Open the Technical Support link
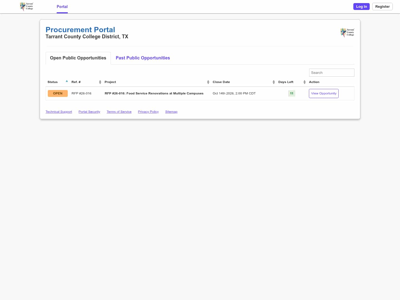 tap(59, 112)
